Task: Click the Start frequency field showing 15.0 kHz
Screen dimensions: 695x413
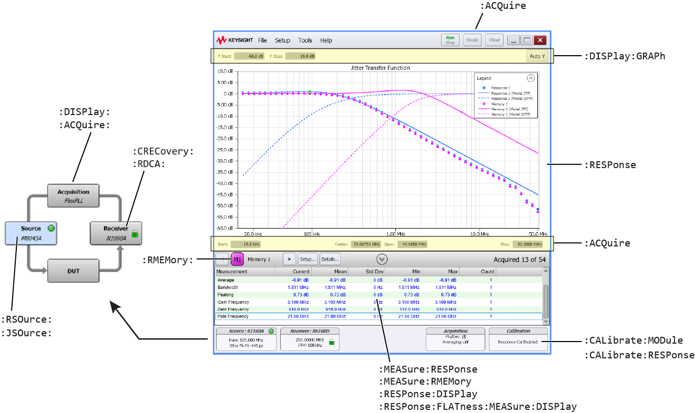Action: pyautogui.click(x=246, y=244)
